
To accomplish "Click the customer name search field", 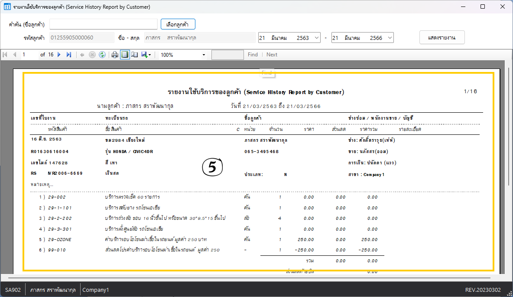I will (103, 24).
